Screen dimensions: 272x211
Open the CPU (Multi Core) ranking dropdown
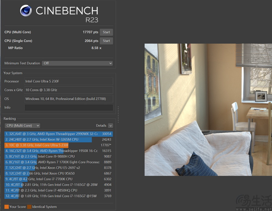coord(22,126)
